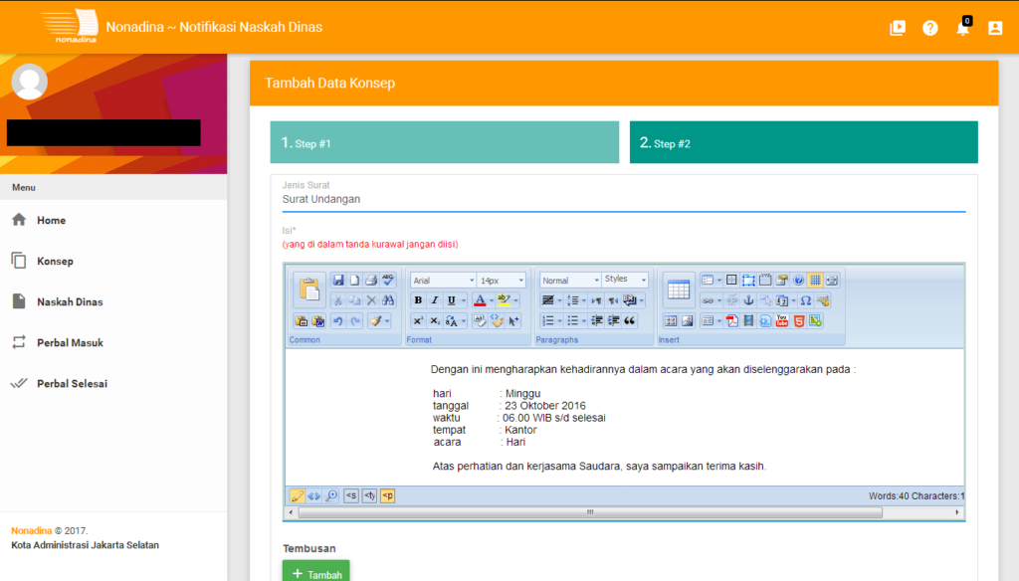Open the Normal paragraph format dropdown

click(570, 281)
